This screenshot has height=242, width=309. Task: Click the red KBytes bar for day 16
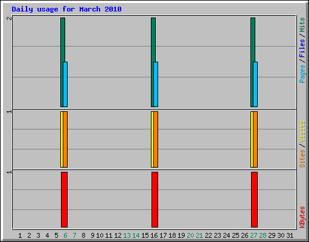[x=154, y=200]
